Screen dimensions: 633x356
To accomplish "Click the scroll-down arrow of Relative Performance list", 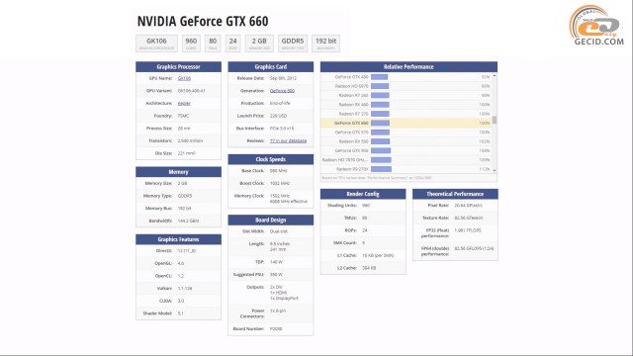I will point(495,171).
